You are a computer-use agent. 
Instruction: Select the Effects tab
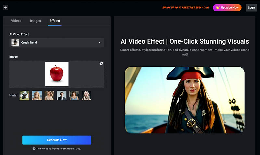click(55, 21)
